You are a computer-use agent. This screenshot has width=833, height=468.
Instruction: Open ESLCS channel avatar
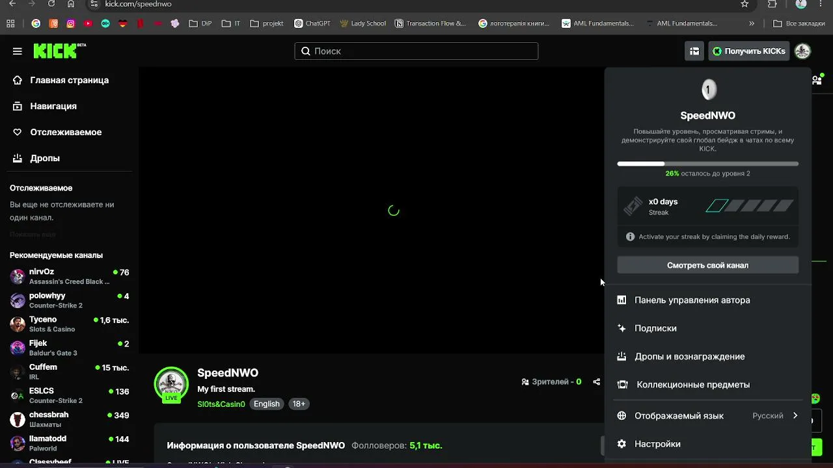pyautogui.click(x=18, y=396)
